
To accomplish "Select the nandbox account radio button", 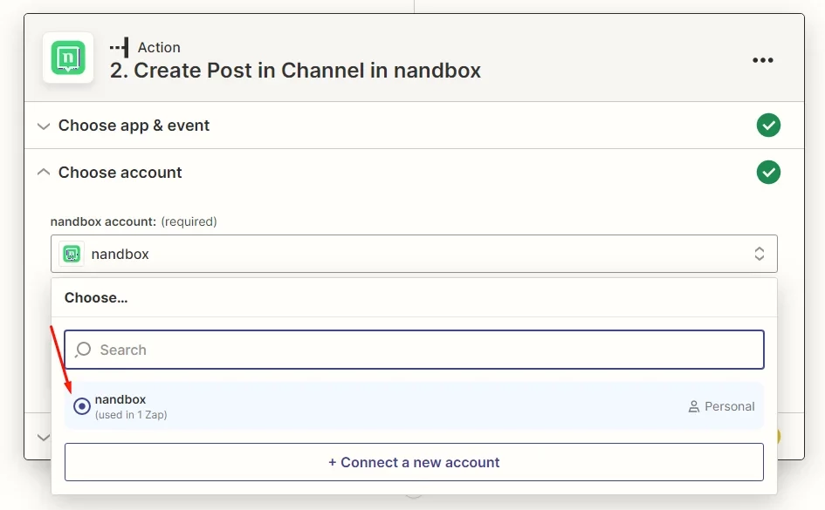I will pyautogui.click(x=82, y=406).
